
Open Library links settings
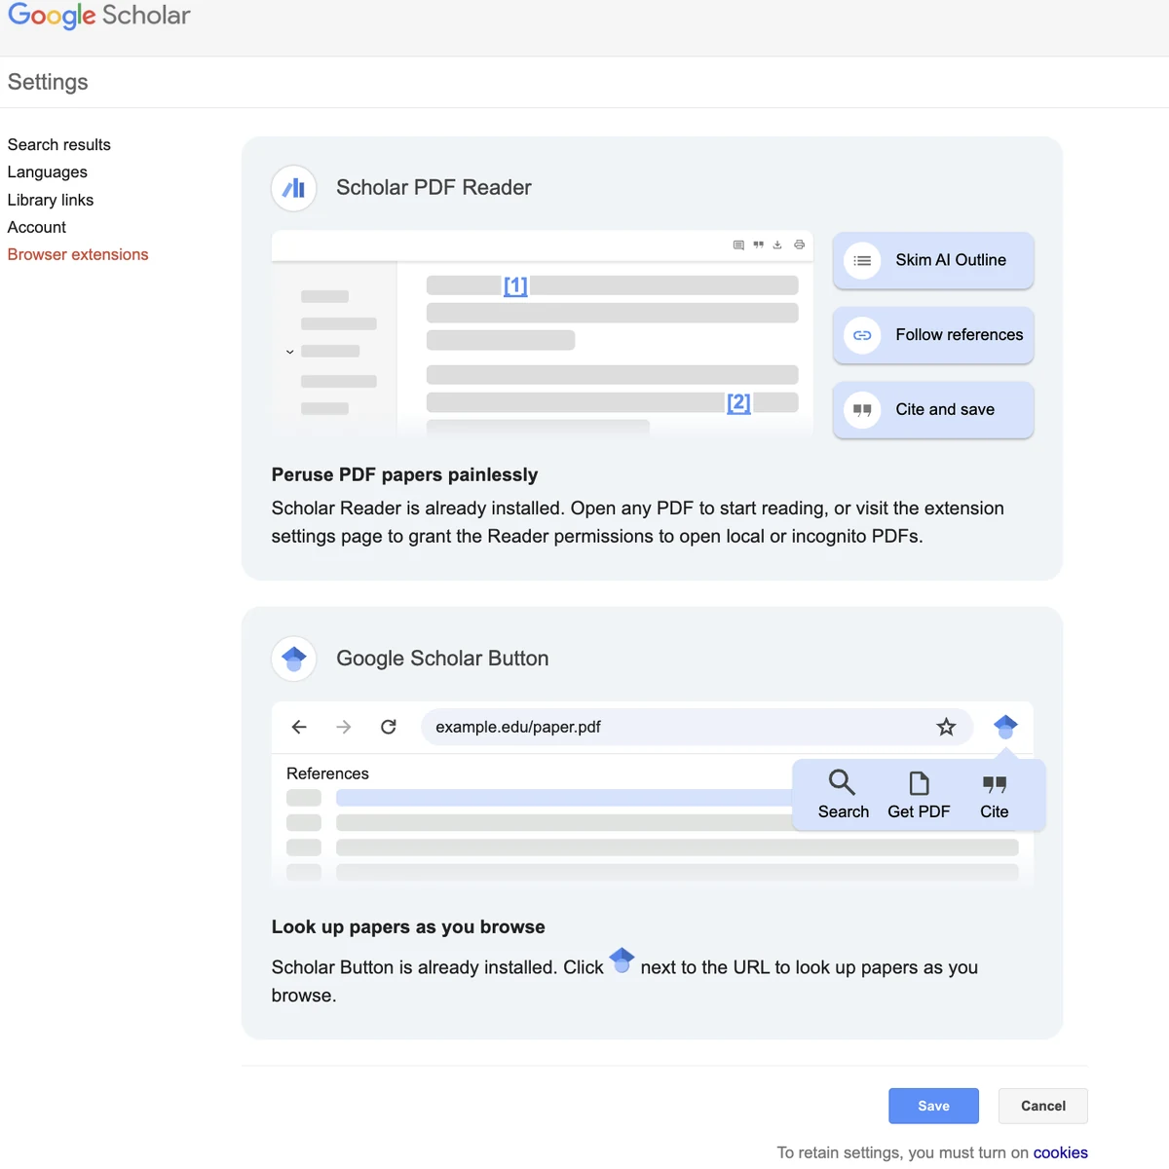(51, 200)
